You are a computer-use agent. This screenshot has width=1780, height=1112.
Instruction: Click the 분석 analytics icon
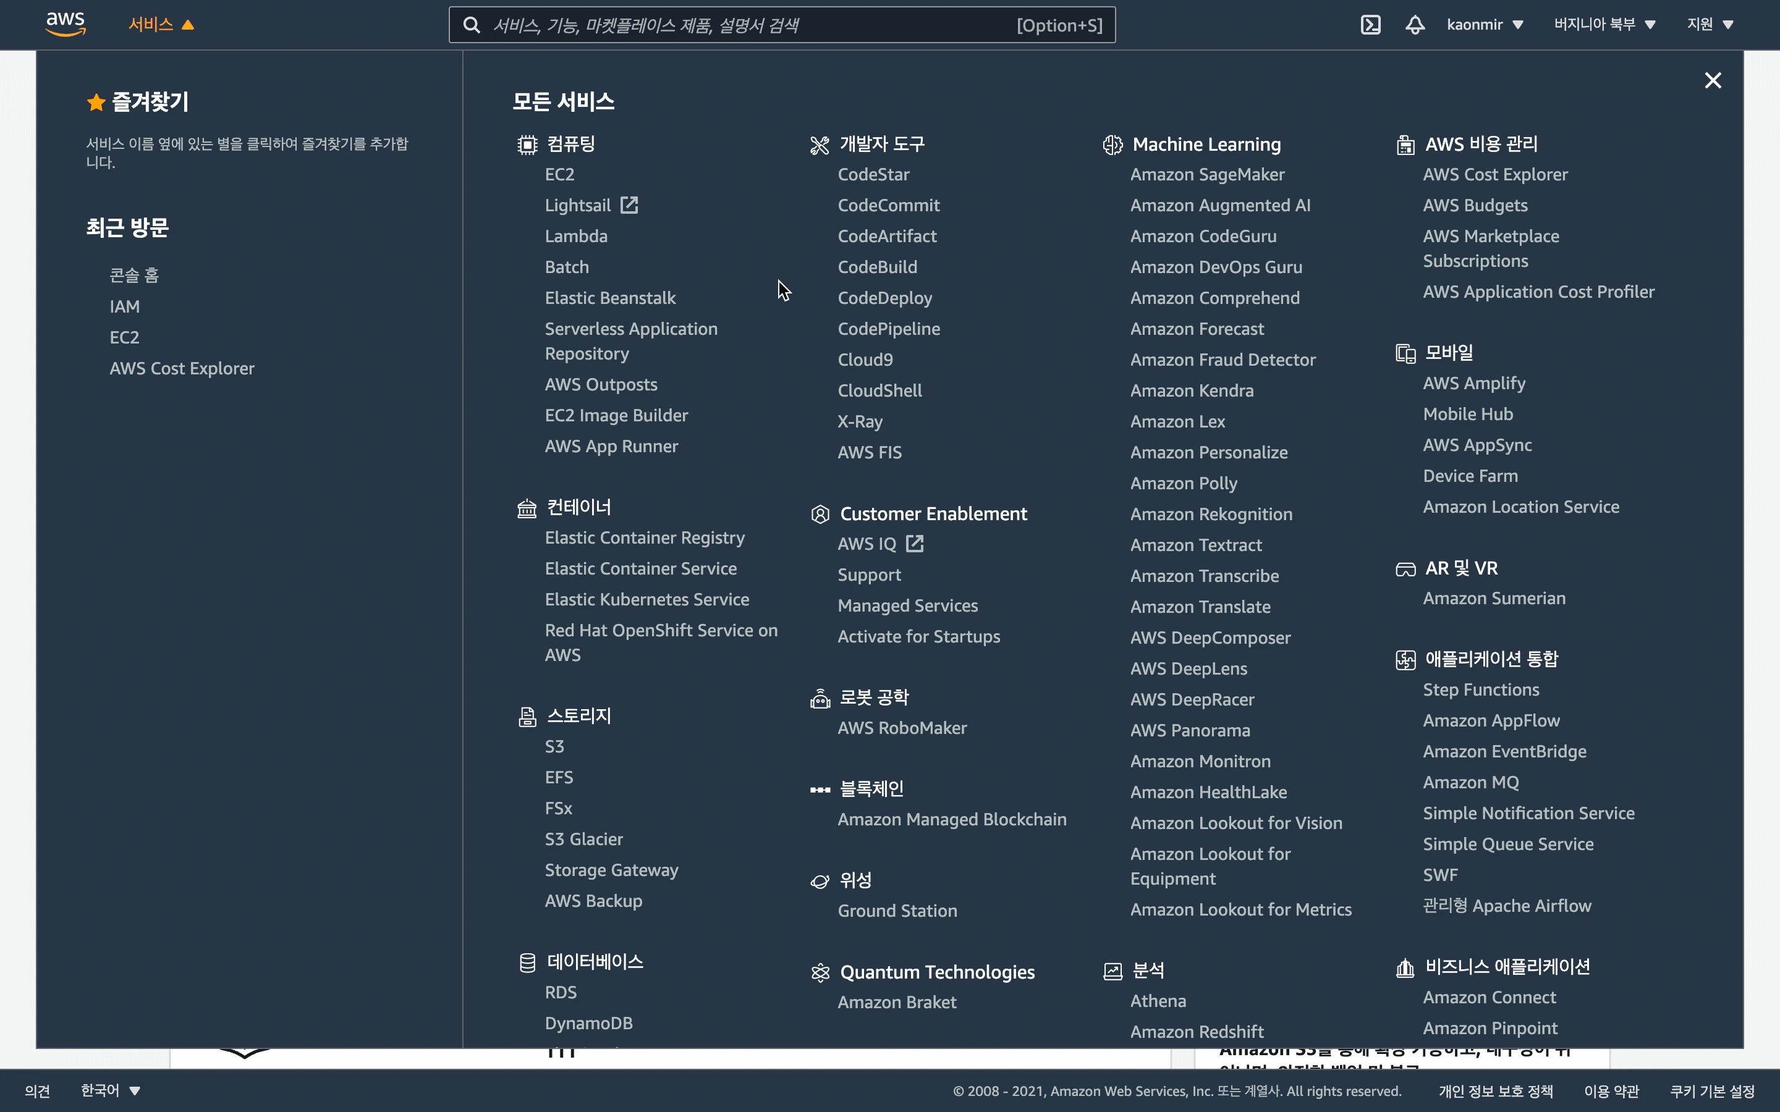point(1112,972)
